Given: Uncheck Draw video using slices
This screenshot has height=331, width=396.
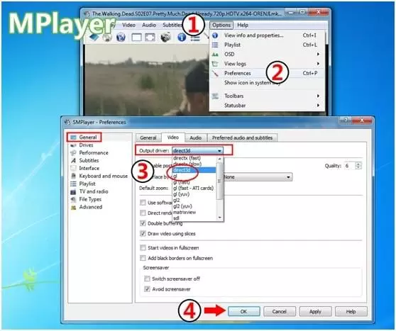Looking at the screenshot, I should click(x=143, y=234).
